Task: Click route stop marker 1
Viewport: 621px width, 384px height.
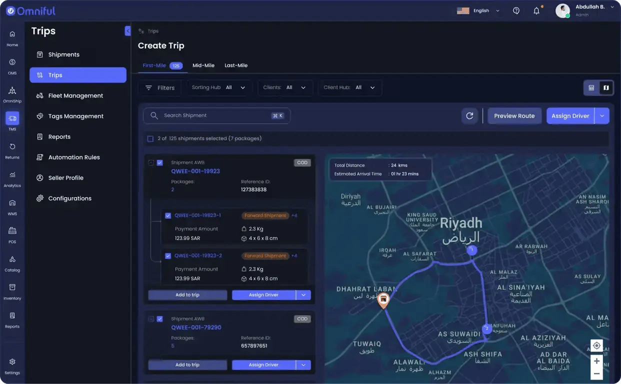Action: pyautogui.click(x=472, y=250)
